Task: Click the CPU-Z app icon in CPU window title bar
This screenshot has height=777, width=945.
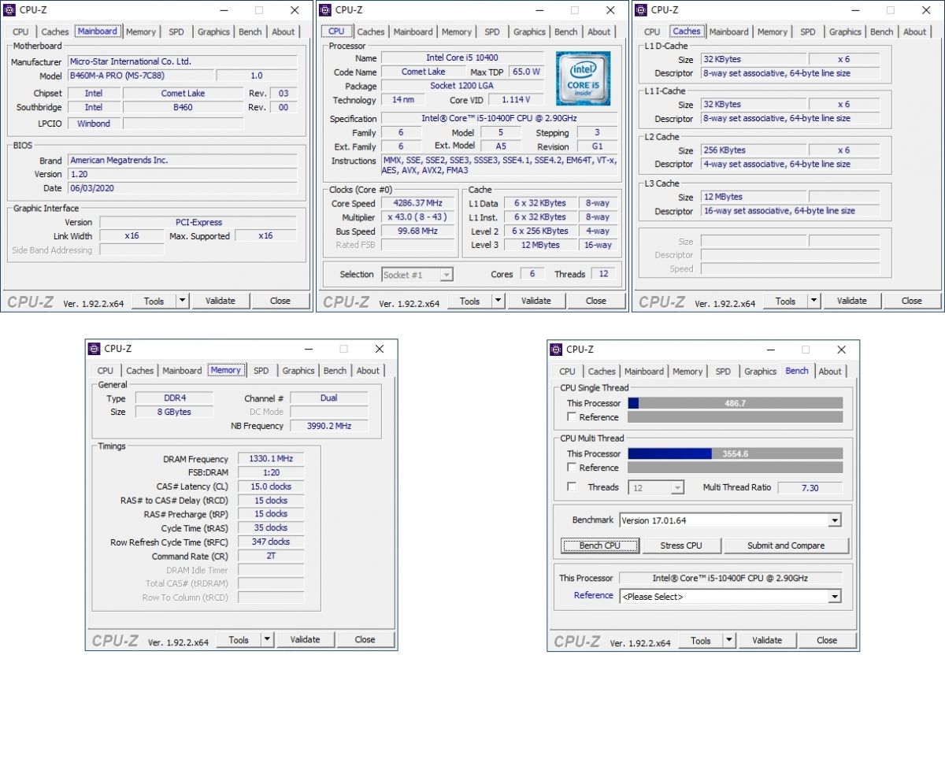Action: coord(325,10)
